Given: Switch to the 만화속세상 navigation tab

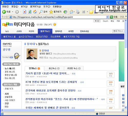Looking at the screenshot, I should [x=84, y=31].
